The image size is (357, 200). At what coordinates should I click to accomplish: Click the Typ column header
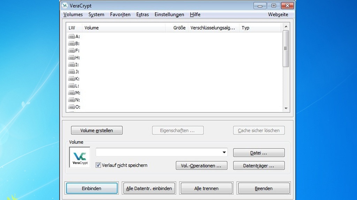[260, 28]
